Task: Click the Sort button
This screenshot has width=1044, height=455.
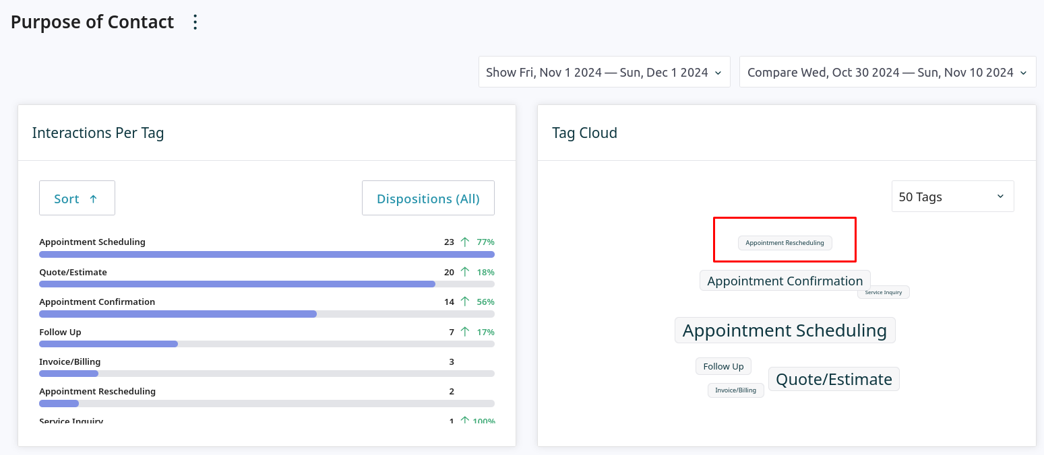Action: pyautogui.click(x=77, y=199)
